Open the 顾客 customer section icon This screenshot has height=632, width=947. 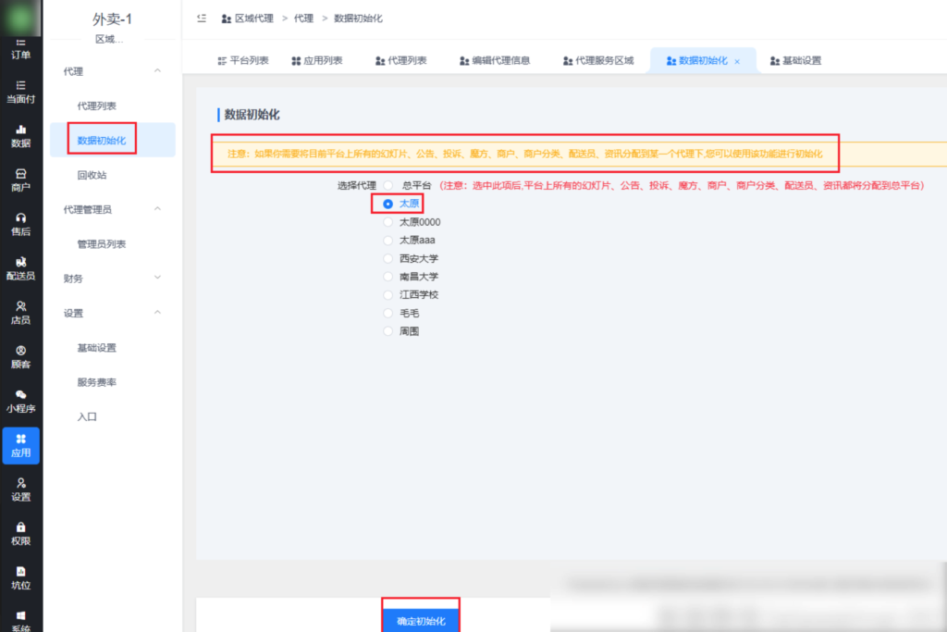tap(20, 359)
